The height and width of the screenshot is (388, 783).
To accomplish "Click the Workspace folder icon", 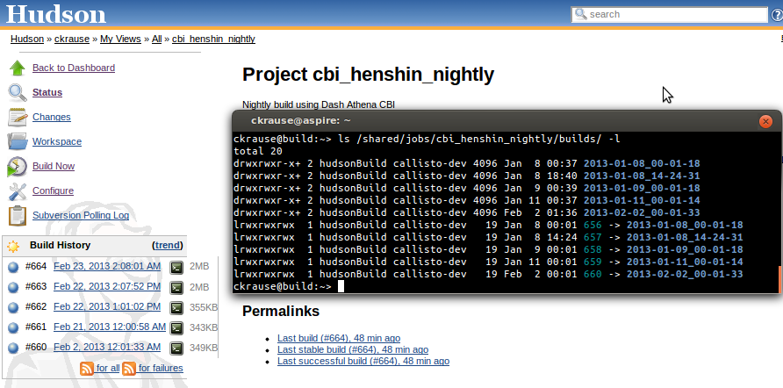I will pyautogui.click(x=17, y=141).
